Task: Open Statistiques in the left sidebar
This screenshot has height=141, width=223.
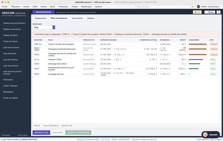Action: click(x=8, y=92)
